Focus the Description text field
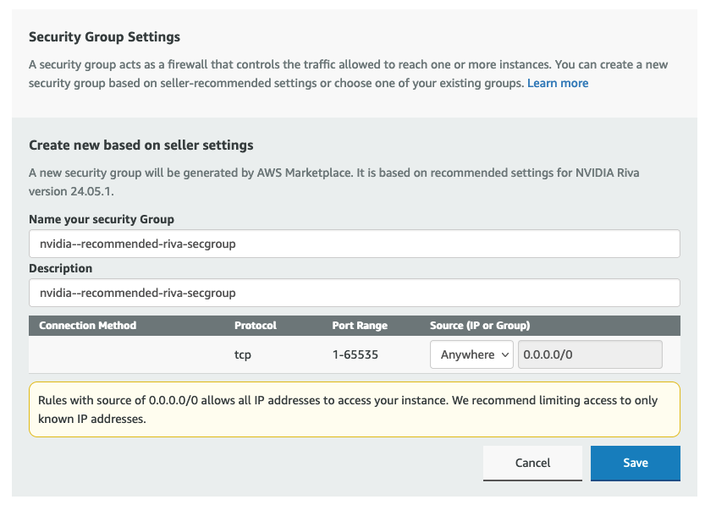Image resolution: width=705 pixels, height=505 pixels. 354,293
